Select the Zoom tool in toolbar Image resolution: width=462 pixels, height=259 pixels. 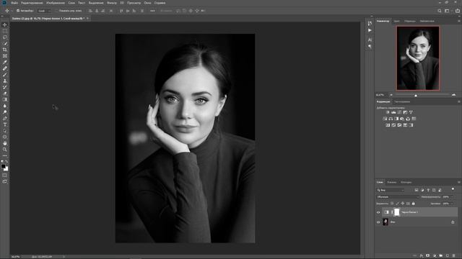pos(5,150)
